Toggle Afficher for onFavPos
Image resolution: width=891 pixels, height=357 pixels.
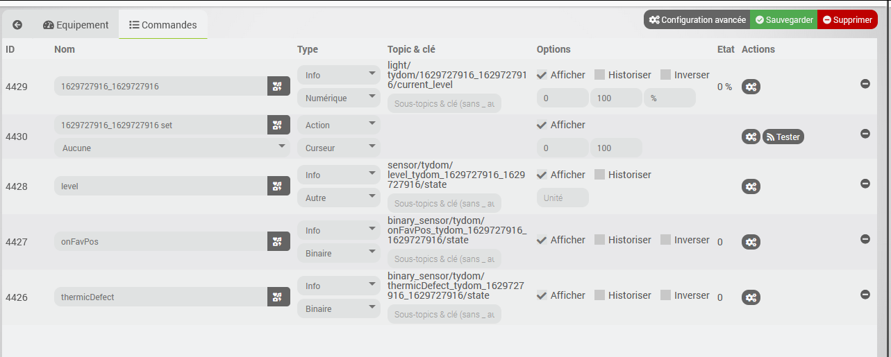pos(542,240)
